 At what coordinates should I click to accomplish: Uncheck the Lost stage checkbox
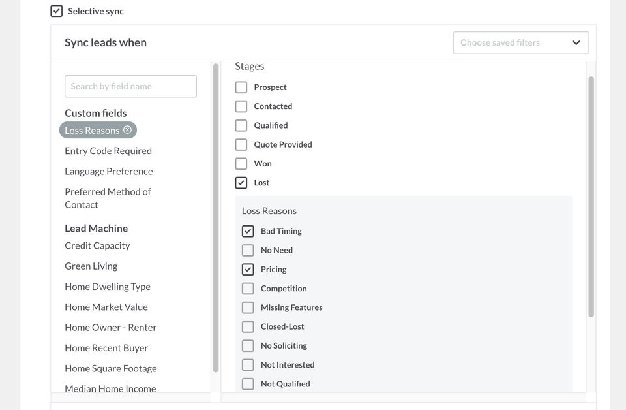pos(241,183)
